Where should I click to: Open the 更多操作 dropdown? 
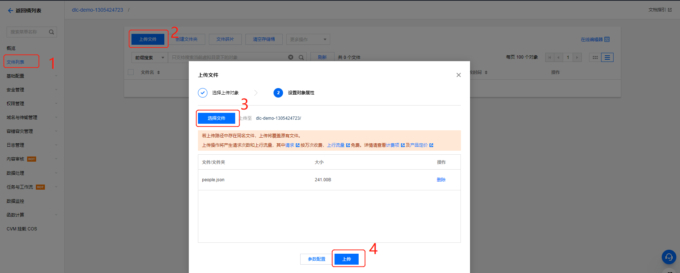[x=308, y=39]
